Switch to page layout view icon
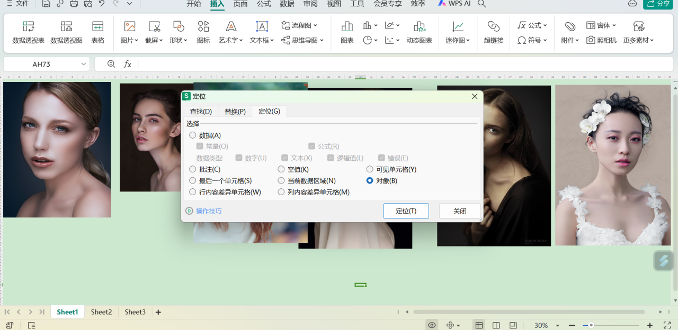 tap(513, 325)
